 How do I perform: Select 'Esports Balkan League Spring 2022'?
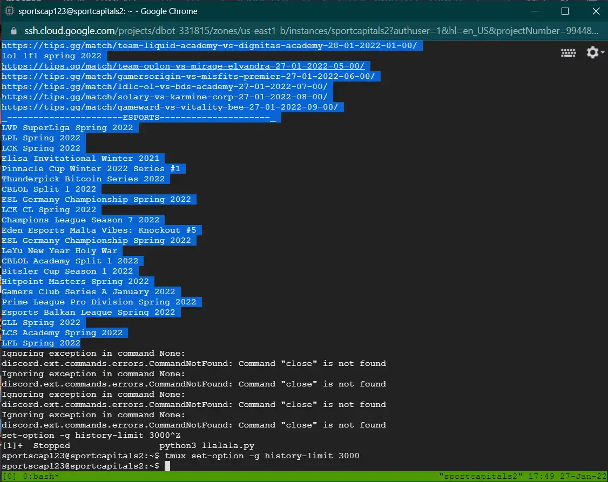pyautogui.click(x=89, y=313)
